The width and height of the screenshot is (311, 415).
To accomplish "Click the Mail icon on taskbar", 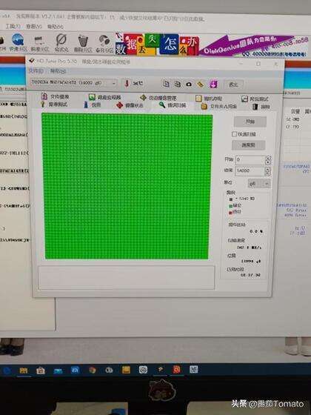I will (x=58, y=371).
